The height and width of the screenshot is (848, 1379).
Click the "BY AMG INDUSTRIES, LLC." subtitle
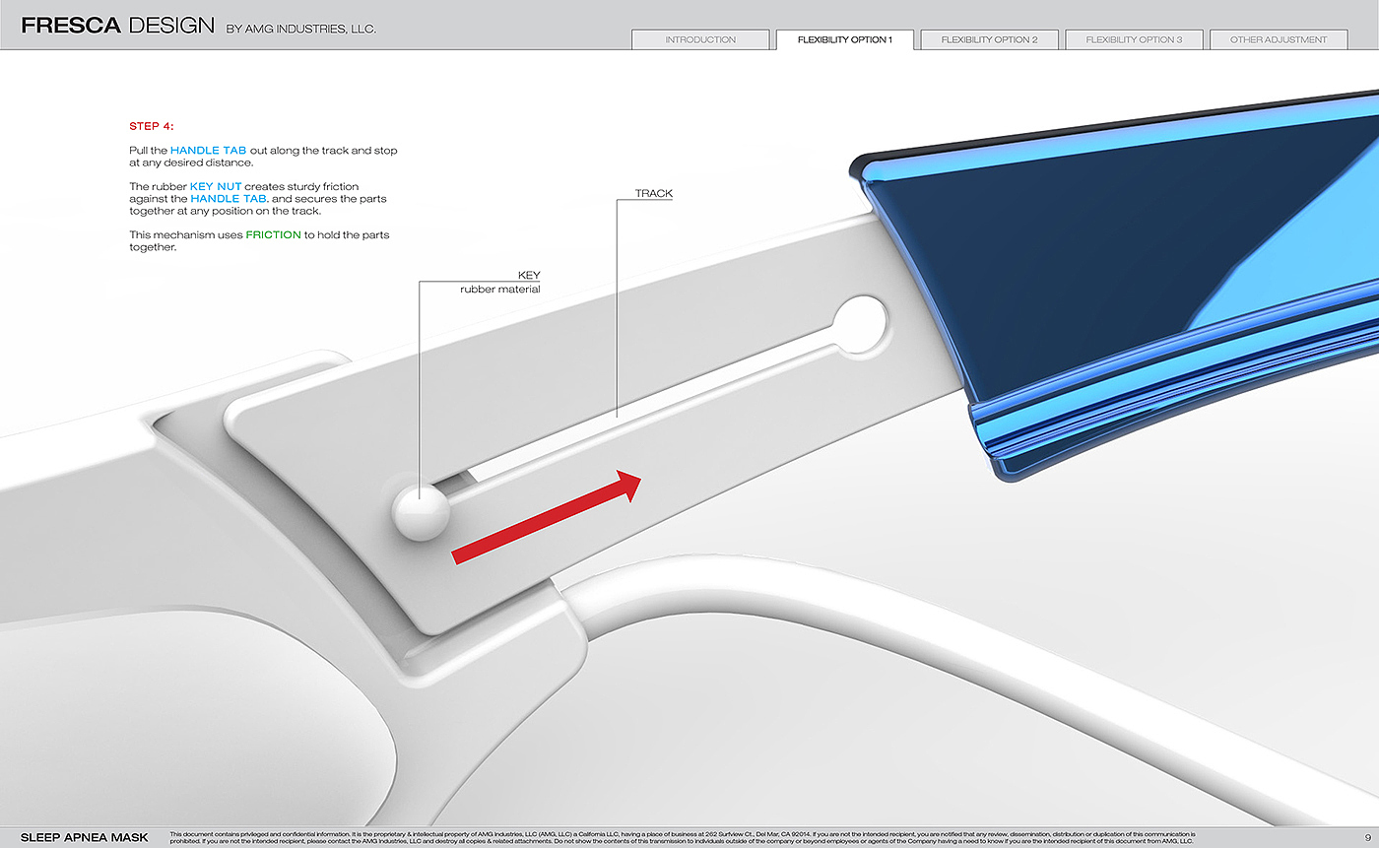click(x=300, y=30)
